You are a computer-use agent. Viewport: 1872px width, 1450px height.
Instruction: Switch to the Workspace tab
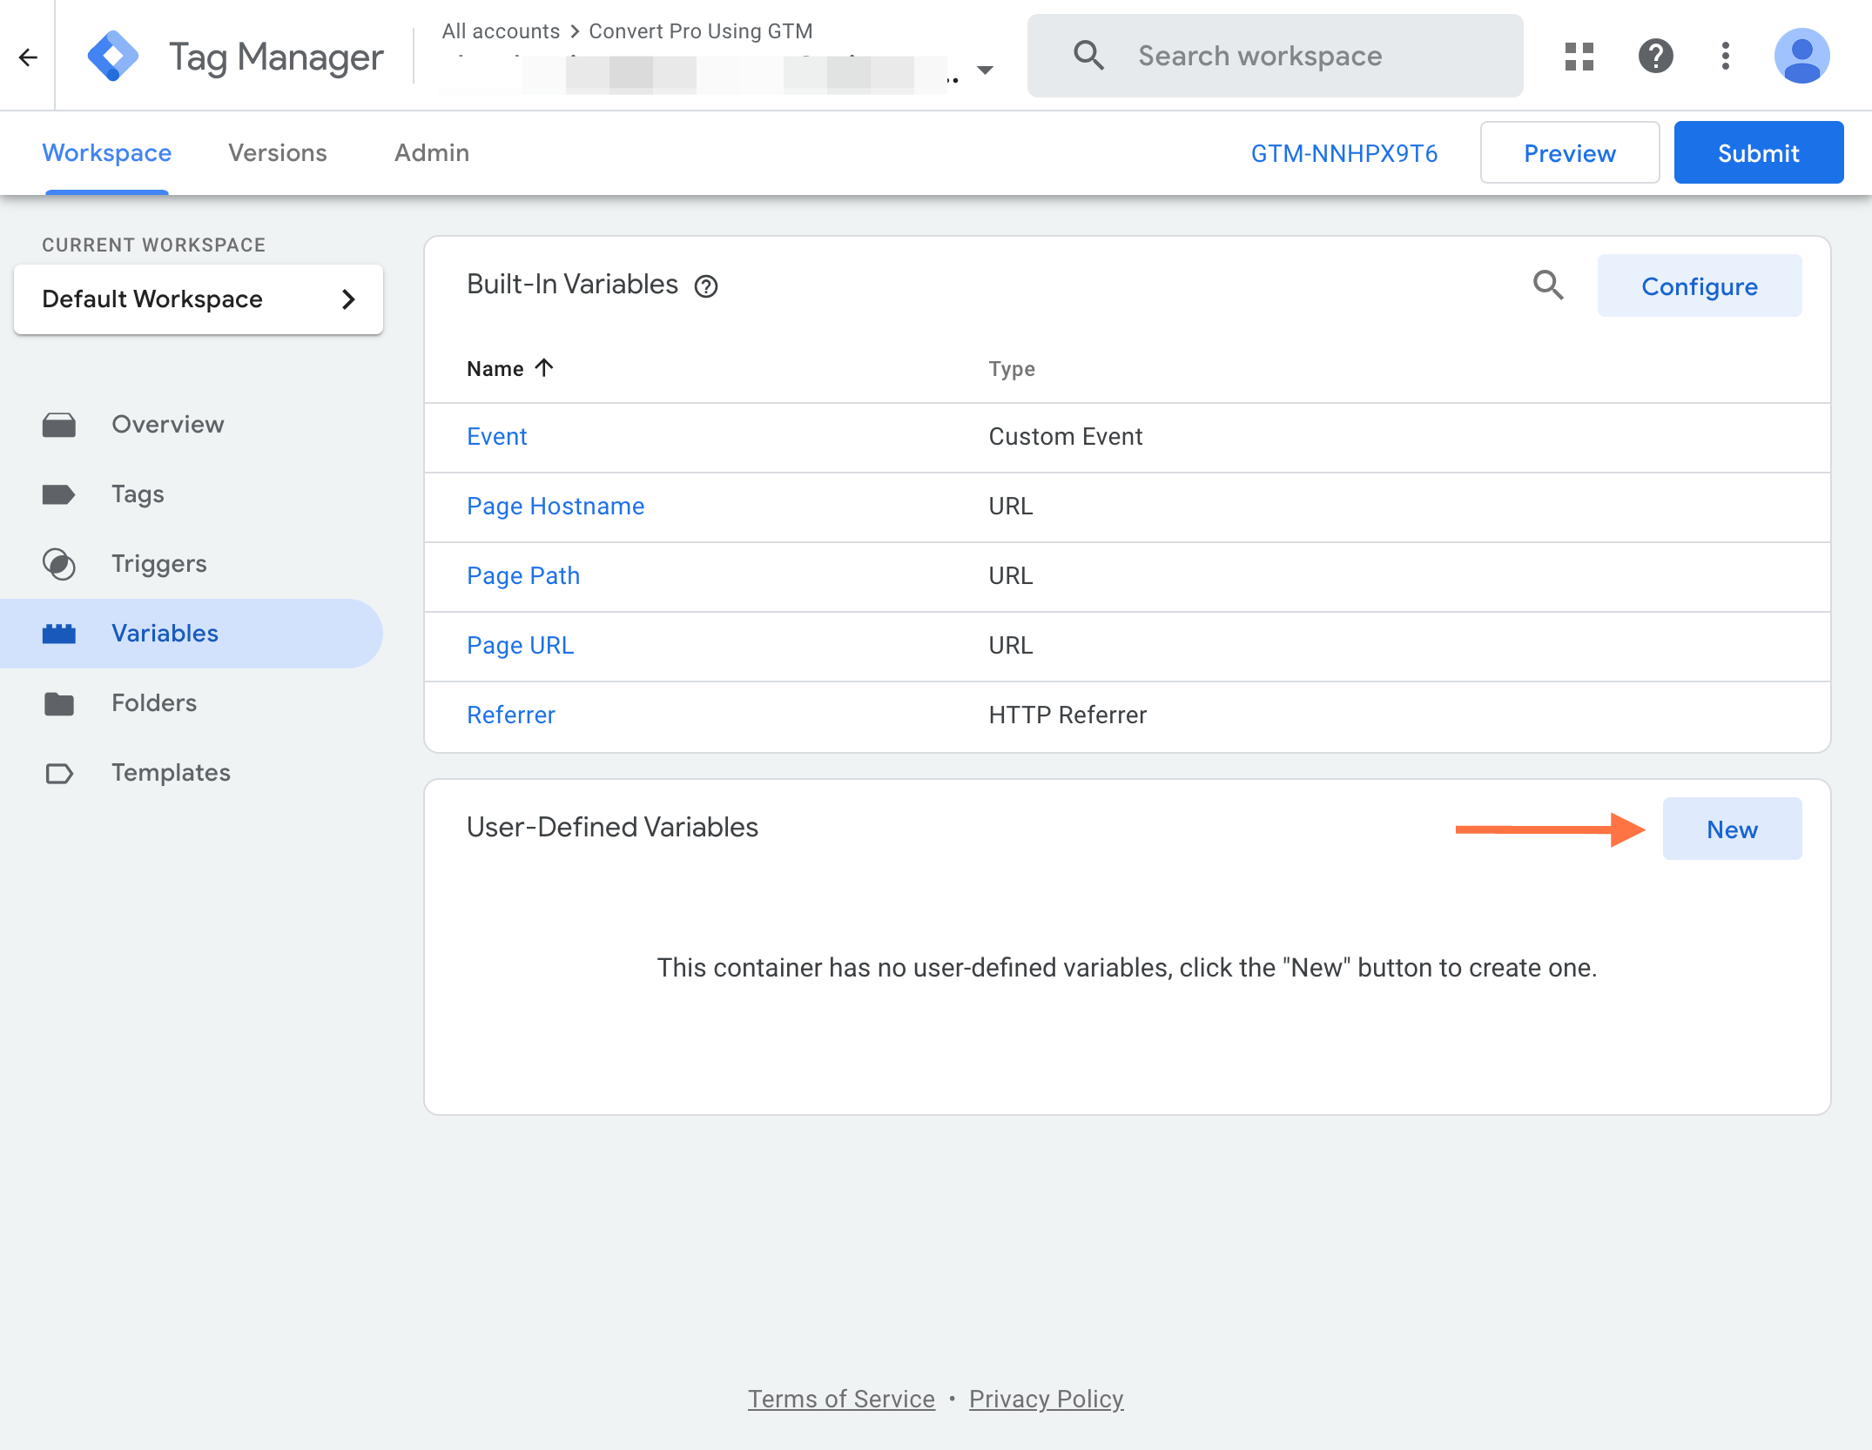[x=107, y=153]
